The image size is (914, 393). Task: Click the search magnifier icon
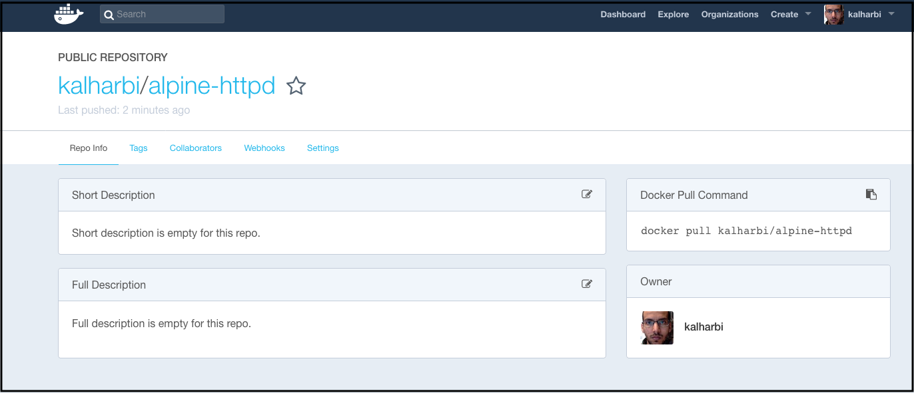[x=109, y=15]
